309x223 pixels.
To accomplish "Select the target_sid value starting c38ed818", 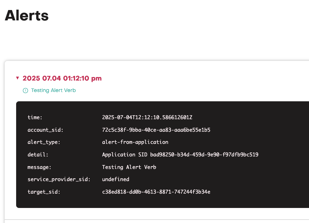I will (x=156, y=192).
